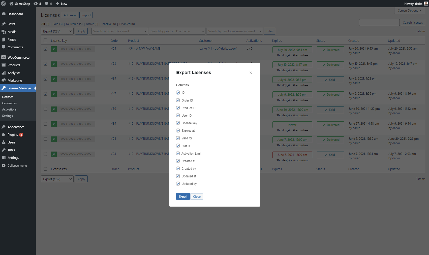Click the WordPress logo icon
This screenshot has height=255, width=429.
4,4
